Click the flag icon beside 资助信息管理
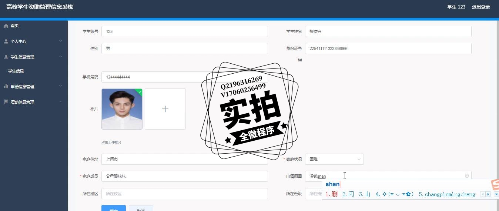This screenshot has height=211, width=499. 6,102
